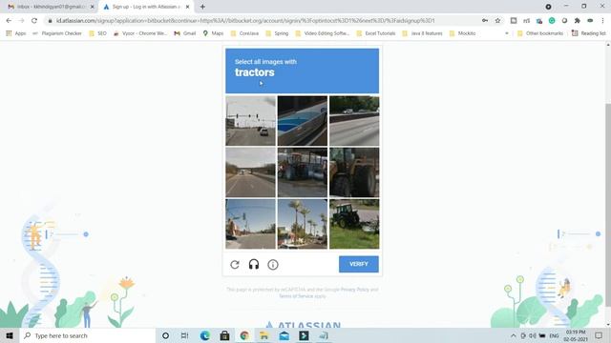Show hidden system tray icons

(x=514, y=335)
